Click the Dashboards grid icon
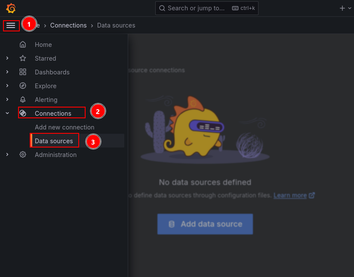354x277 pixels. click(22, 72)
